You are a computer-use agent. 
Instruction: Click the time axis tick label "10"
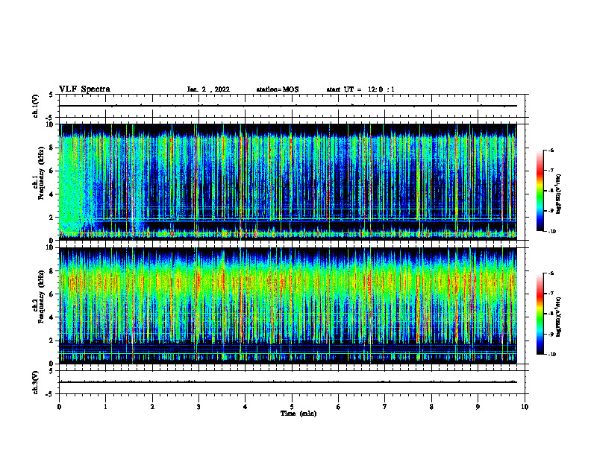[x=525, y=407]
